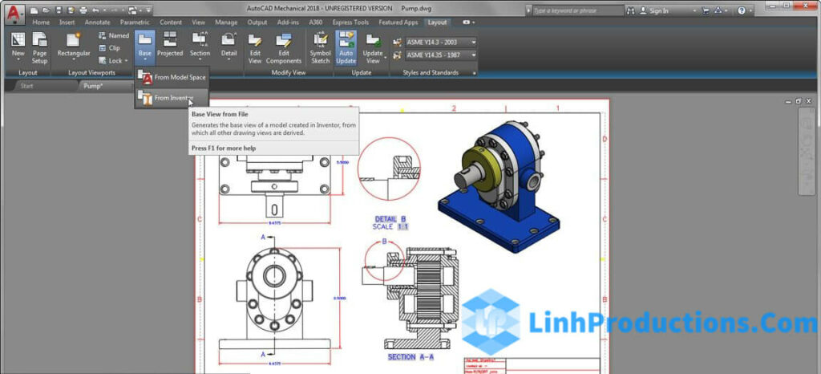The width and height of the screenshot is (821, 374).
Task: Click the binoculars search icon
Action: coord(631,10)
